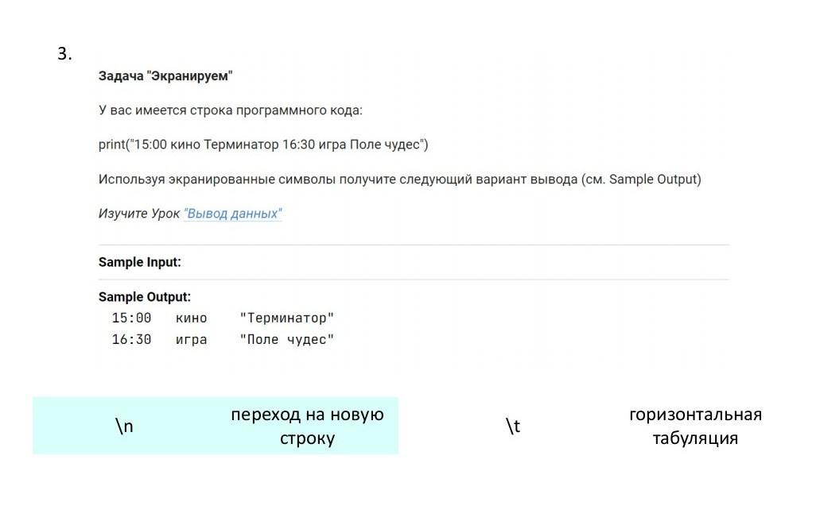Select the \t escape symbol cell
Screen dimensions: 820x521
[x=513, y=426]
